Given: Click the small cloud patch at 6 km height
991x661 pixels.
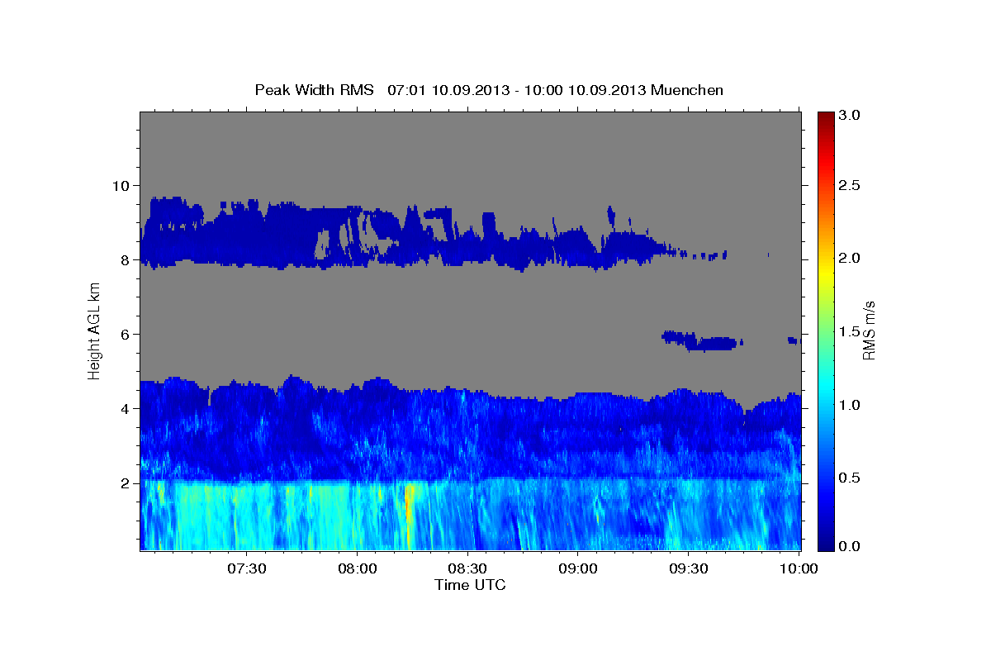Looking at the screenshot, I should click(x=700, y=340).
